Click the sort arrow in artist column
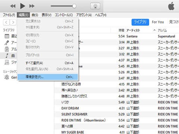 [154, 30]
